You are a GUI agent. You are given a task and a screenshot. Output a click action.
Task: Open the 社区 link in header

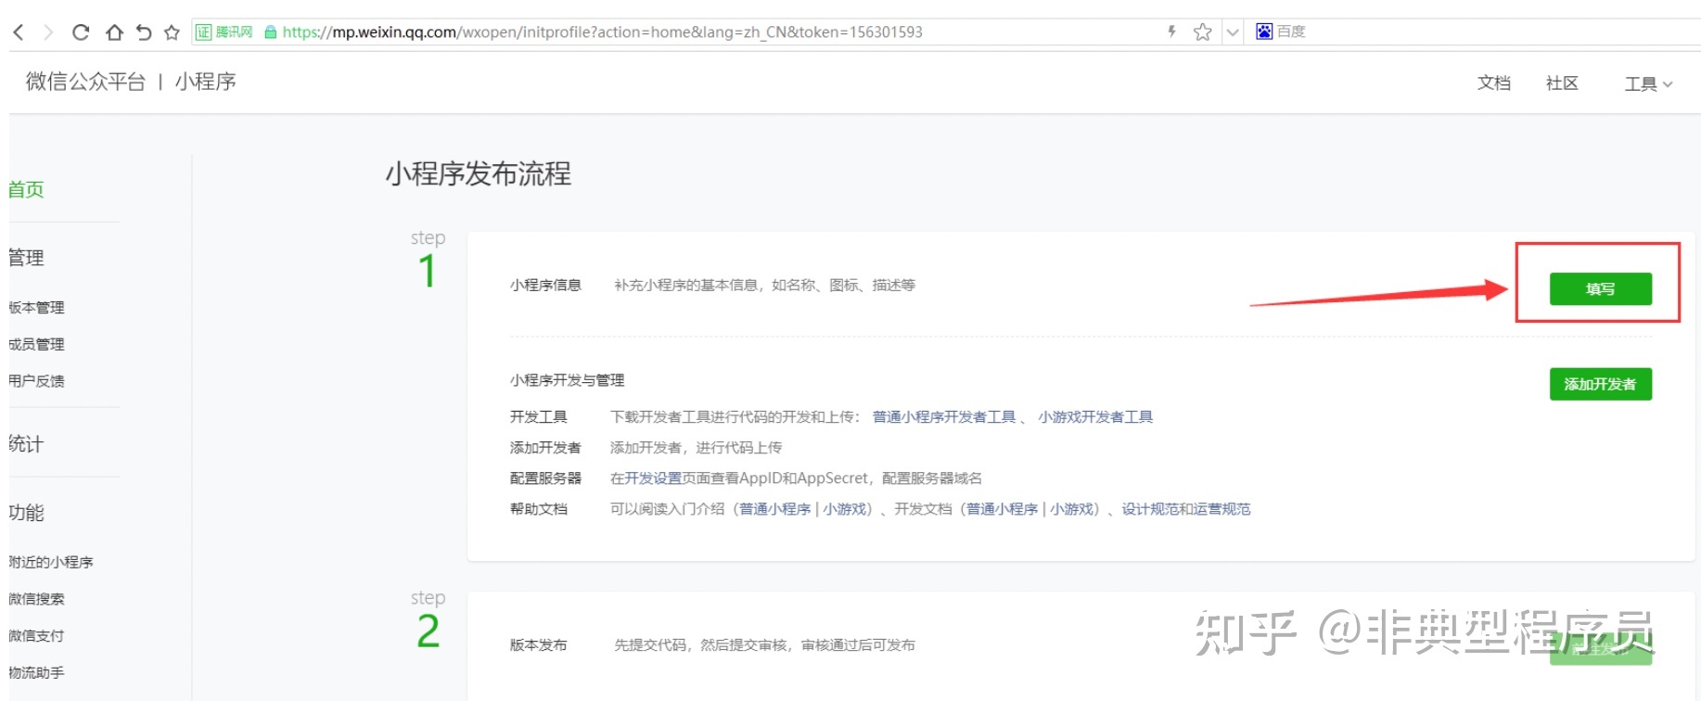[1562, 83]
